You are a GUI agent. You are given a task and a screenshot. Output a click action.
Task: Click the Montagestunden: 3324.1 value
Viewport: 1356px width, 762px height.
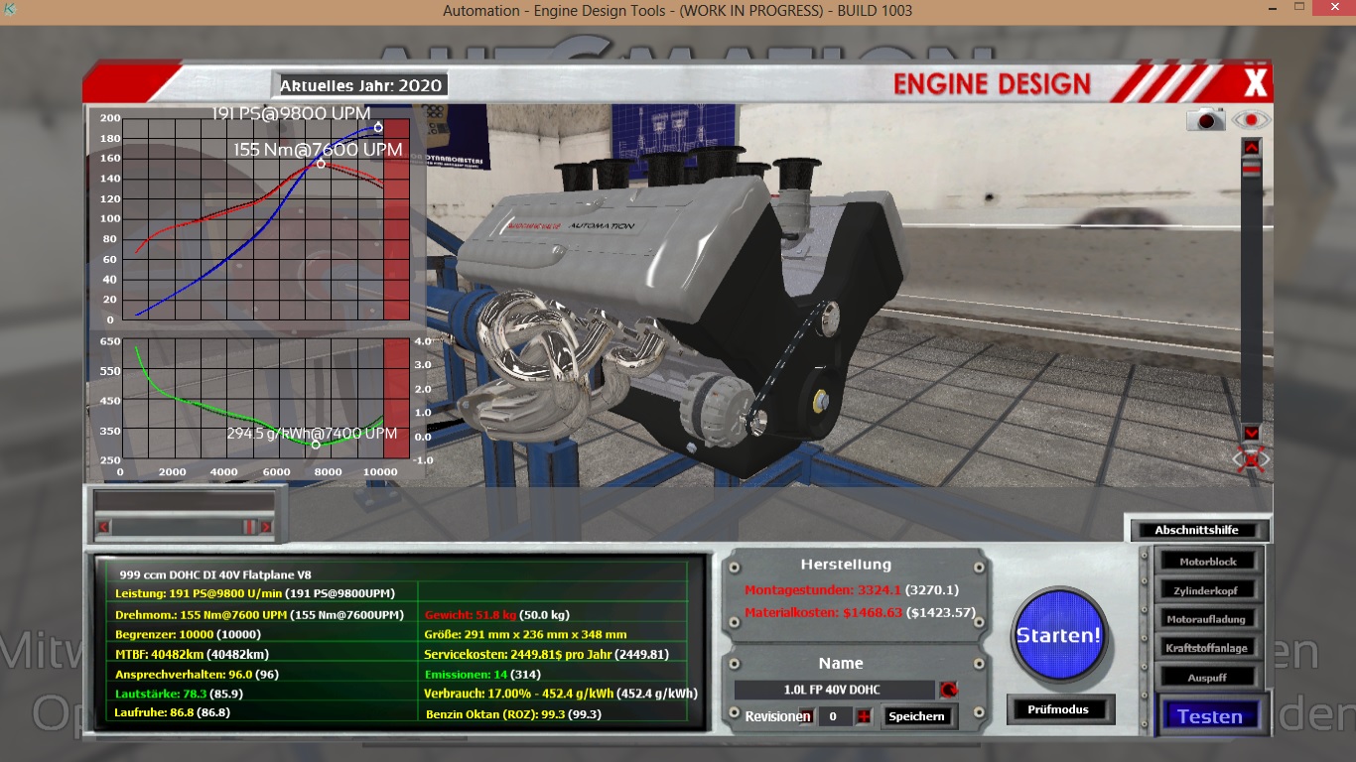click(823, 589)
